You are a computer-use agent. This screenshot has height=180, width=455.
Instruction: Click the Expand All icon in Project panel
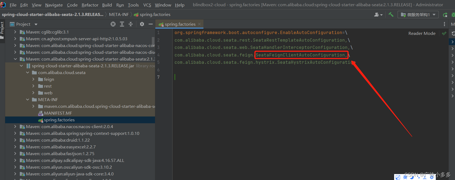122,24
